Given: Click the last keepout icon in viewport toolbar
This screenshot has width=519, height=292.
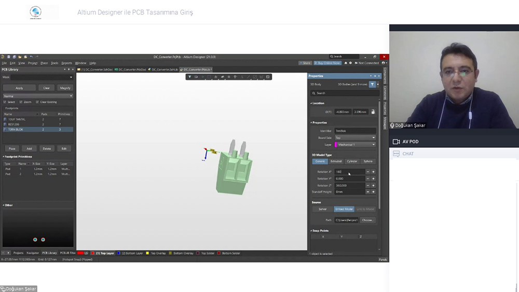Looking at the screenshot, I should click(x=268, y=77).
